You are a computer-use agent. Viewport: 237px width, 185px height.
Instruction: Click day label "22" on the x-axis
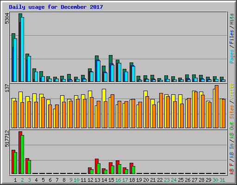click(160, 180)
